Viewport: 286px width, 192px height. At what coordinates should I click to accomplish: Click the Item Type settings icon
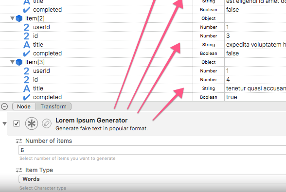pos(19,170)
